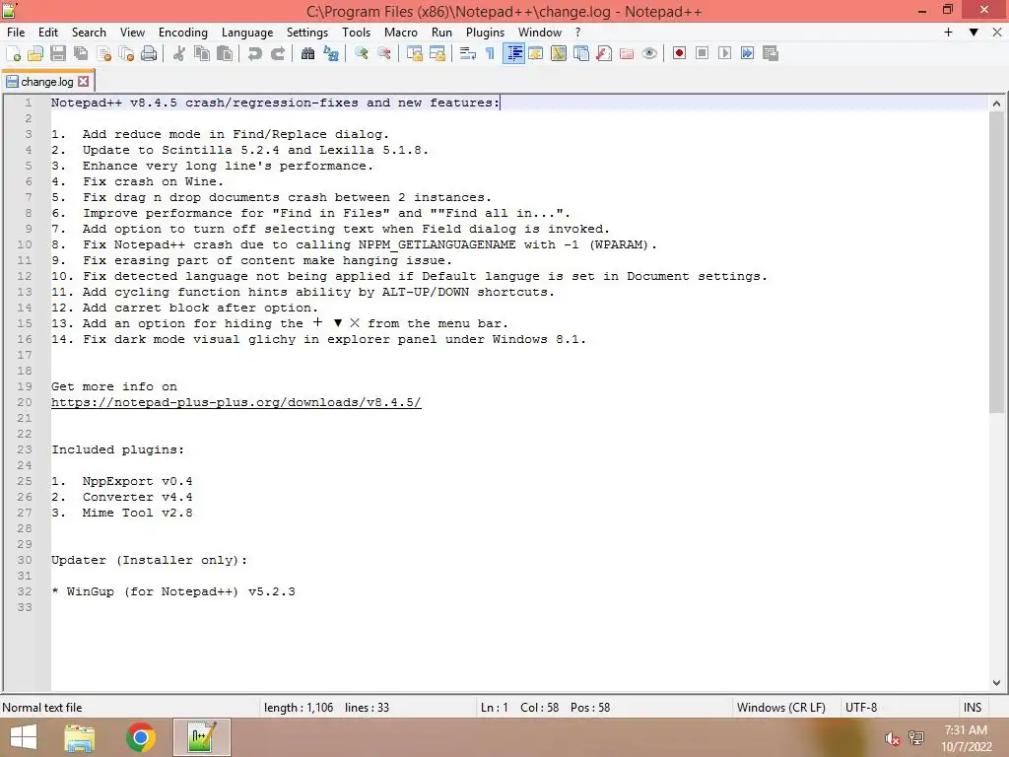Click UTF-8 encoding in the status bar
The height and width of the screenshot is (757, 1009).
tap(861, 708)
